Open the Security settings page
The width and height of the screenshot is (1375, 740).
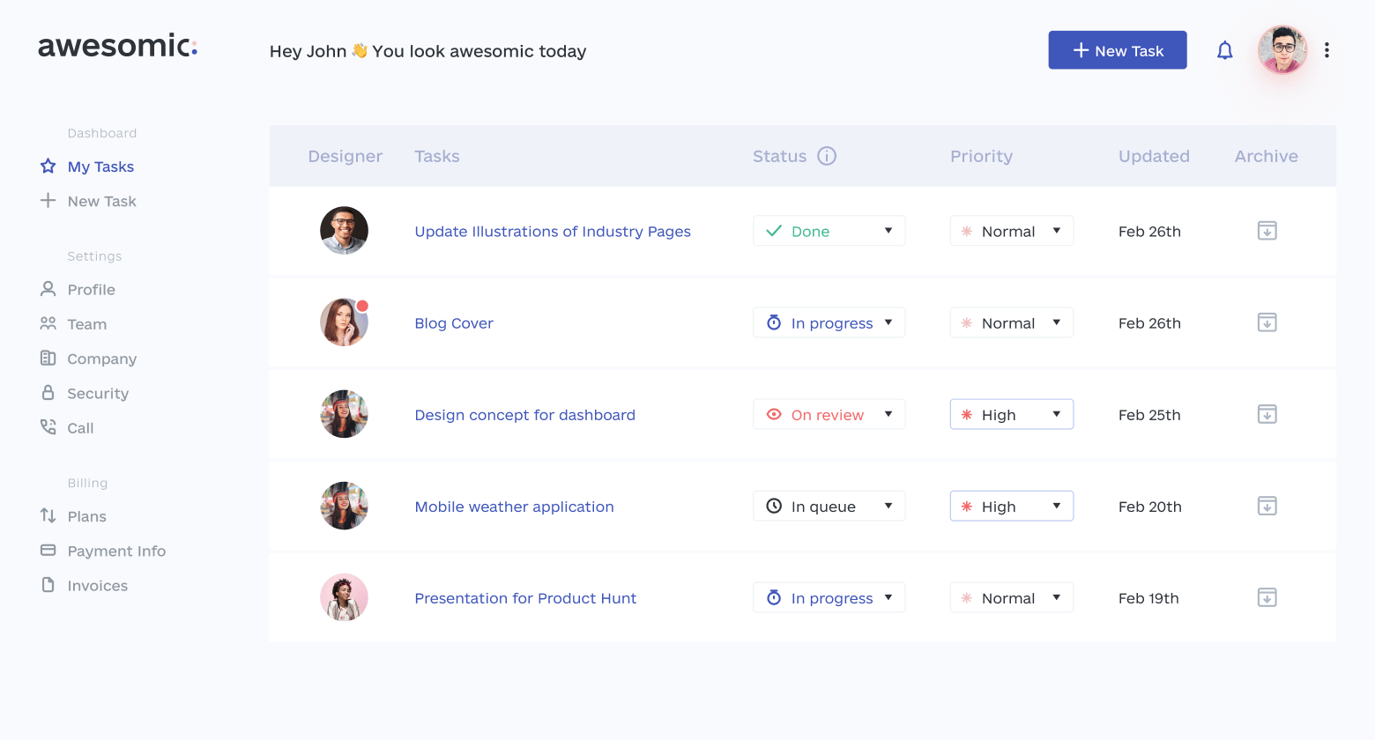98,393
